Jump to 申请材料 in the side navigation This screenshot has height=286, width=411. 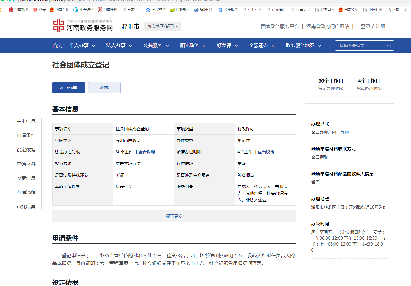[x=26, y=164]
